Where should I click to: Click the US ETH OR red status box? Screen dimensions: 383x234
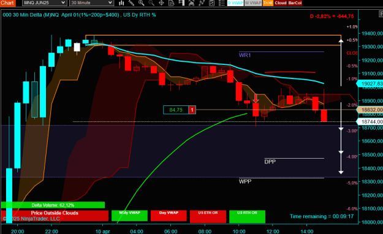(x=208, y=216)
